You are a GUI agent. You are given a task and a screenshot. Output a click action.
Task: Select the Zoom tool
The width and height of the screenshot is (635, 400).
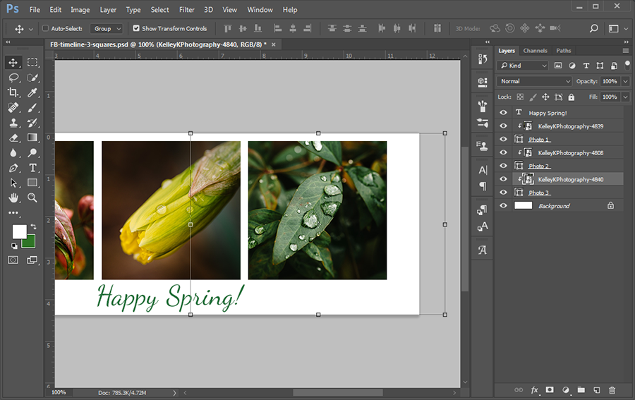coord(32,198)
